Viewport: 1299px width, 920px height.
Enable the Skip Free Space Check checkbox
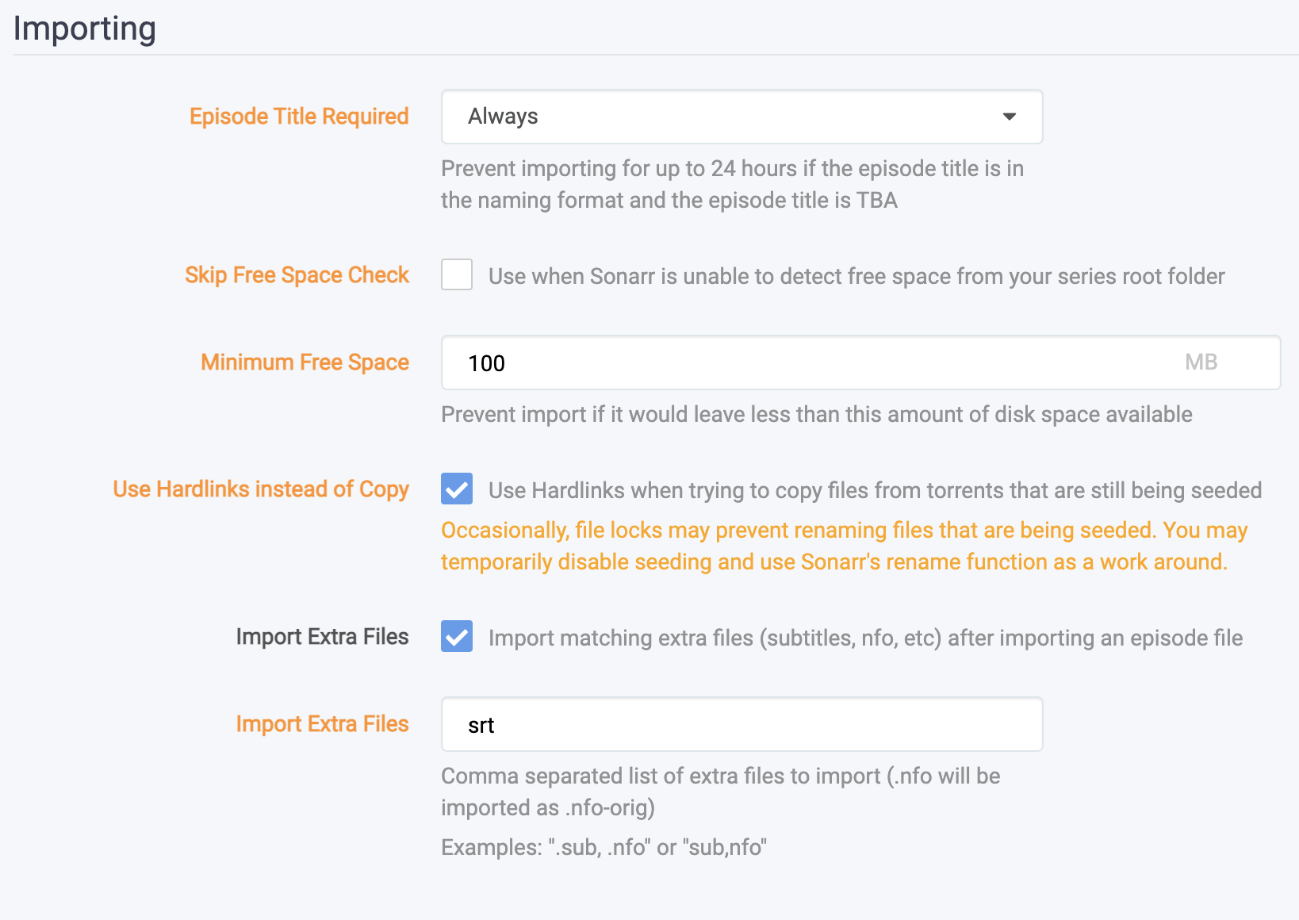pyautogui.click(x=457, y=275)
